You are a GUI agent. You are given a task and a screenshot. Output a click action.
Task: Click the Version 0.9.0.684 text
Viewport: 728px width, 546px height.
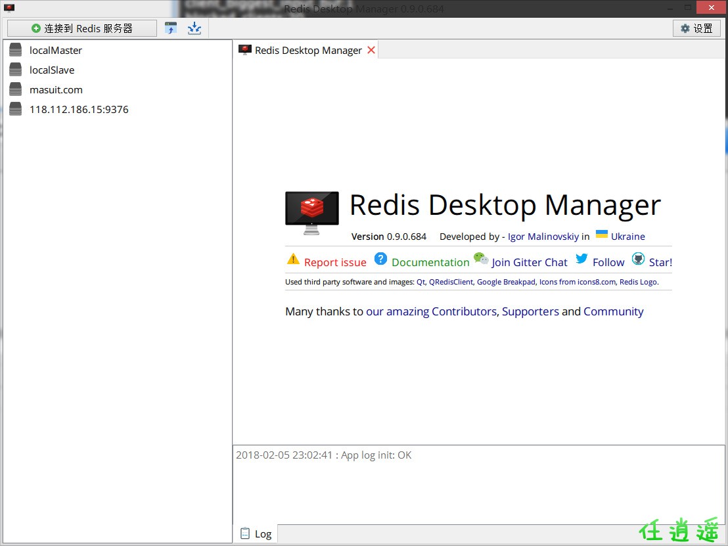point(388,237)
